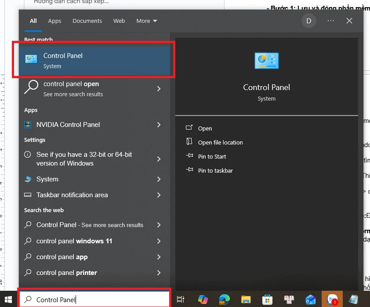Image resolution: width=370 pixels, height=307 pixels.
Task: Click the Taskbar notification area icon
Action: (x=28, y=195)
